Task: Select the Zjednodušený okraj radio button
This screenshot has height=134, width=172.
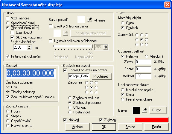Action: point(7,28)
